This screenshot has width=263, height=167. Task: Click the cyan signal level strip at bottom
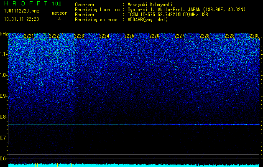pyautogui.click(x=134, y=165)
